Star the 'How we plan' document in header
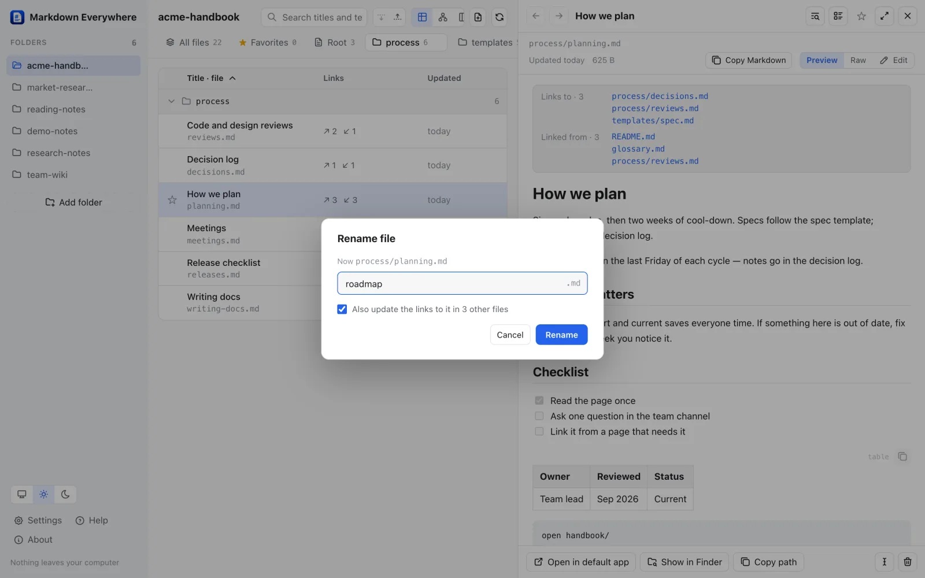Viewport: 925px width, 578px height. [x=861, y=16]
